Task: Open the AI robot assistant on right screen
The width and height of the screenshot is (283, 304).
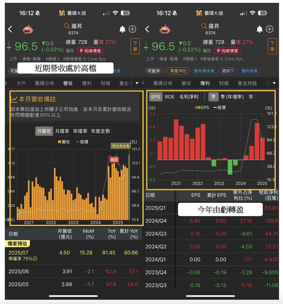Action: pos(165,29)
